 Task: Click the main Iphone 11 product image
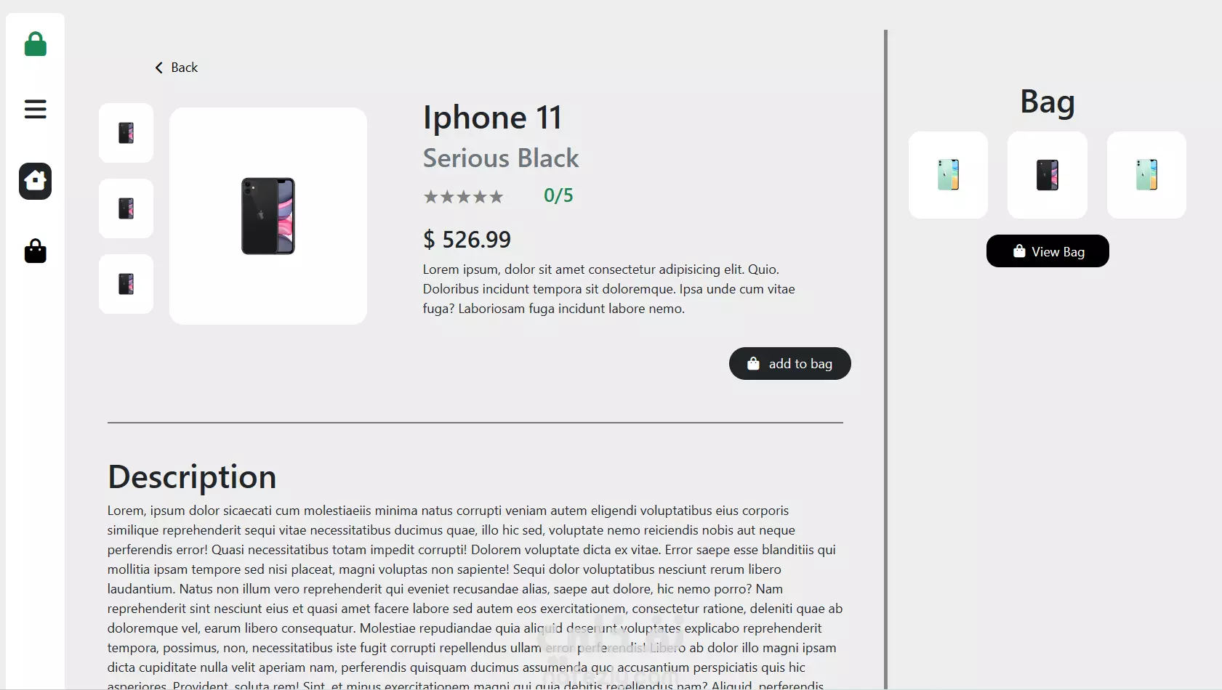point(268,216)
